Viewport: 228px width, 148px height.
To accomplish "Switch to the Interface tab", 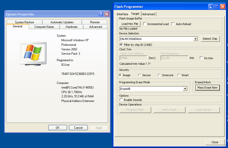I will click(122, 14).
